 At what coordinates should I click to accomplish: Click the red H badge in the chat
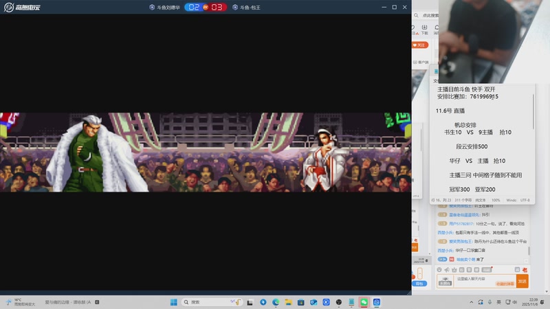452,260
